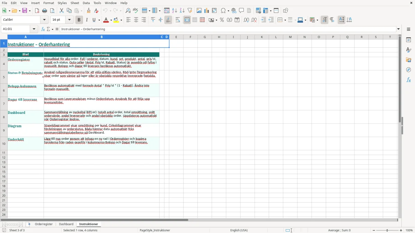Toggle Merge and Center Cells
Image resolution: width=415 pixels, height=233 pixels.
187,20
